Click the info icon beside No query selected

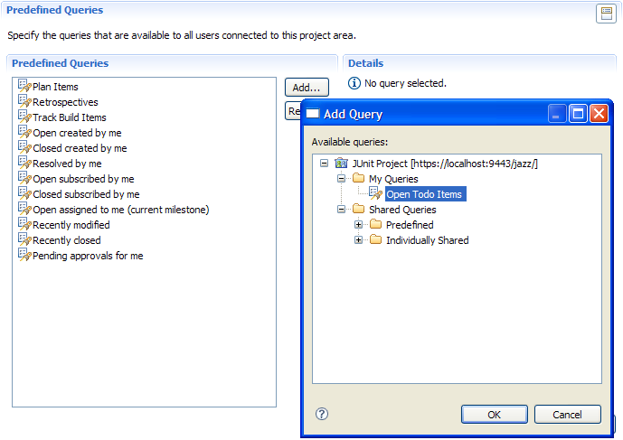click(354, 83)
